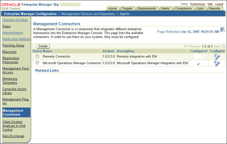Select Microsoft Operations Manager Connector radio button
Screen dimensions: 227x144
click(x=37, y=63)
